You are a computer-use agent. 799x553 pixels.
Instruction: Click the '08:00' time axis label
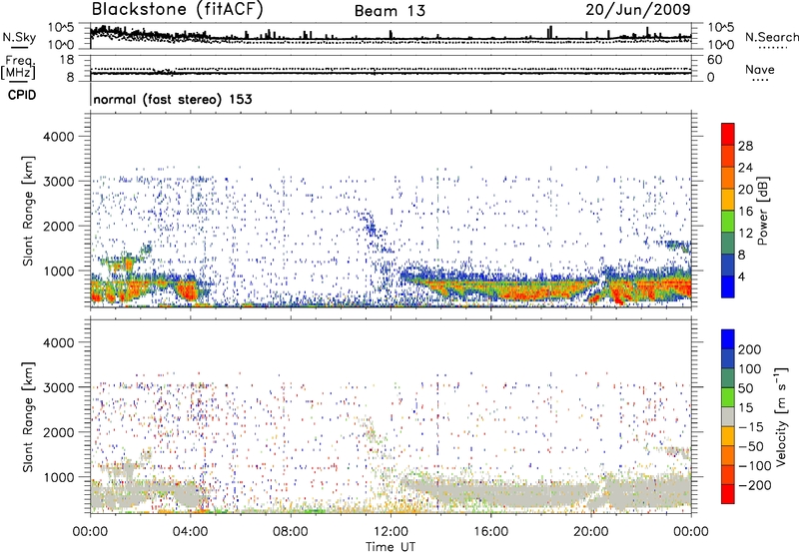pos(291,532)
